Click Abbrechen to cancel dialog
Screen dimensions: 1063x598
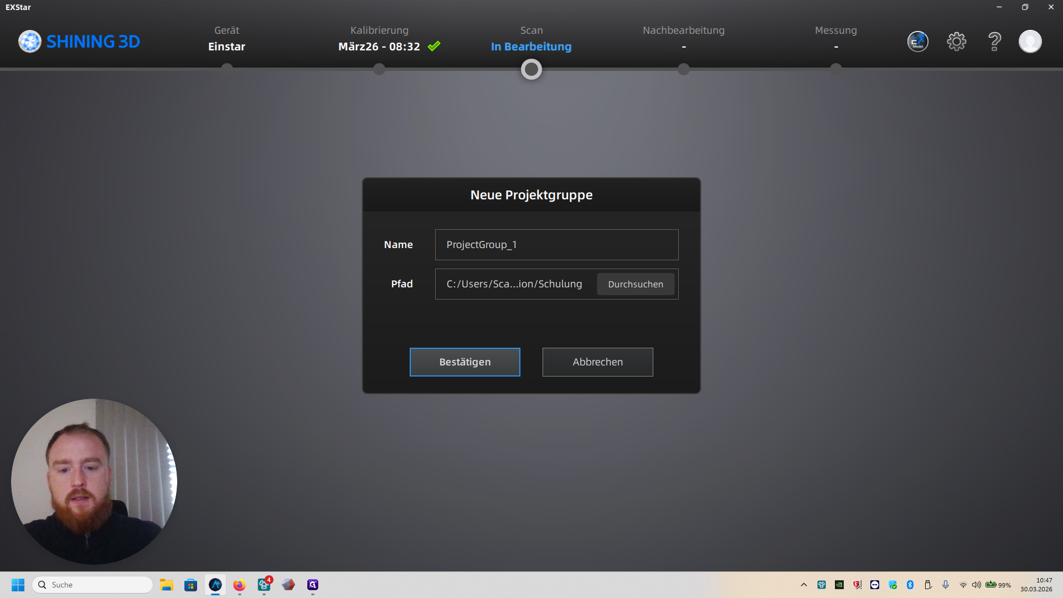click(x=597, y=362)
